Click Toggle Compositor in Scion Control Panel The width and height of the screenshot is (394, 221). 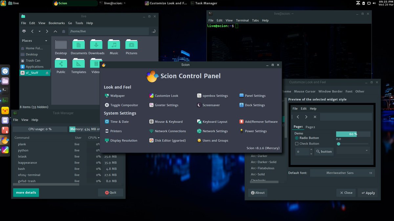tap(121, 105)
